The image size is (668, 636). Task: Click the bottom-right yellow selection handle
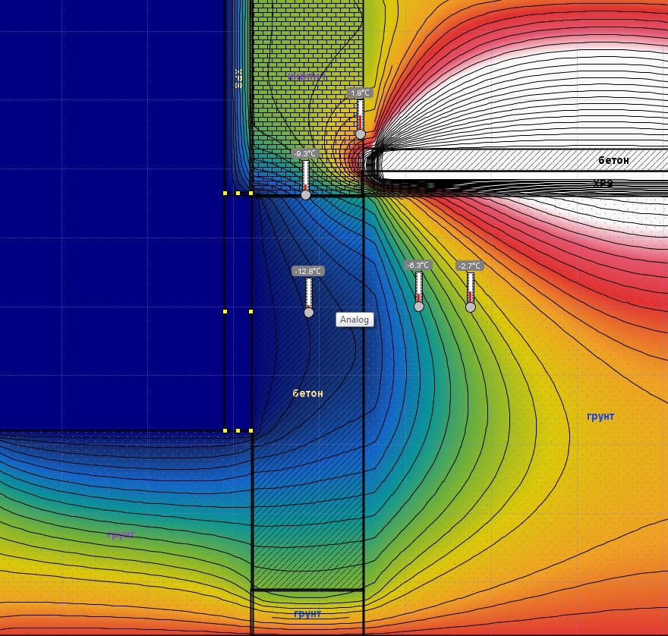tap(251, 430)
